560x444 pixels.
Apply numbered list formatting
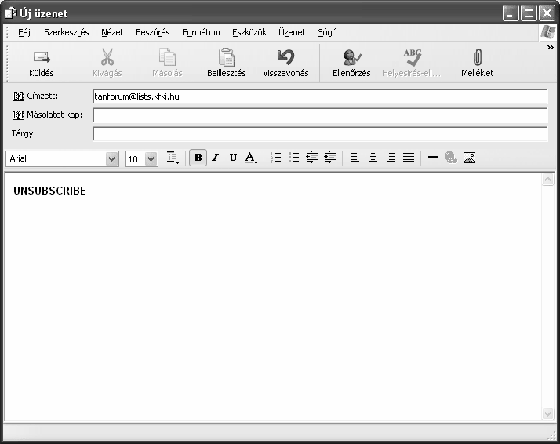click(276, 158)
